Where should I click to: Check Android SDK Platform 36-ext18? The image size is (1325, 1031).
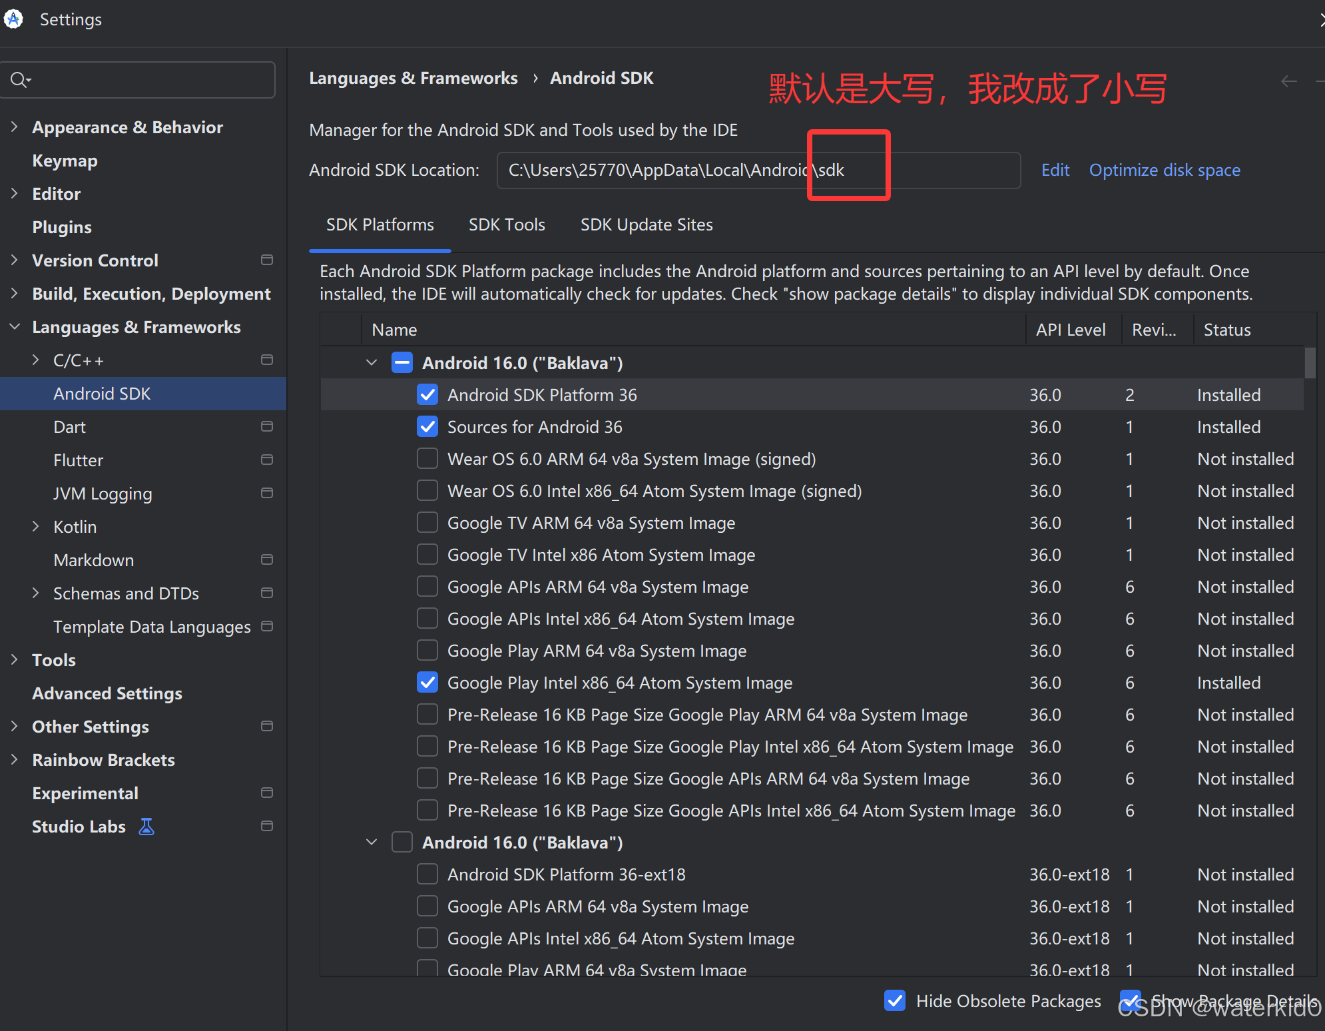tap(427, 874)
